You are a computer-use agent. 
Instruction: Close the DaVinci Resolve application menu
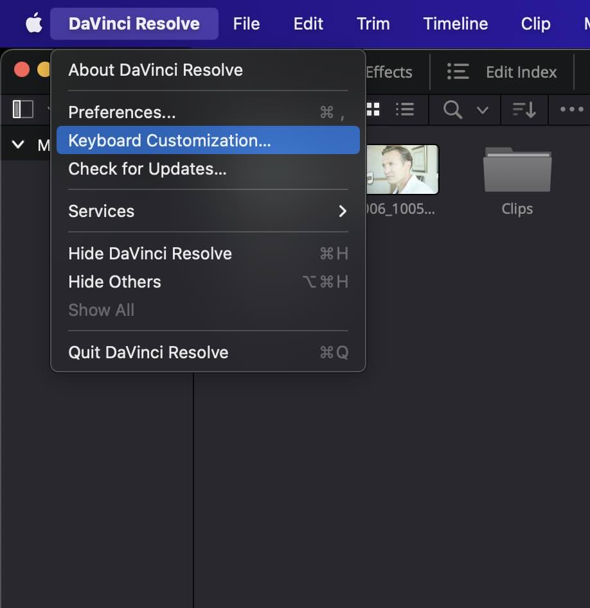(x=134, y=24)
